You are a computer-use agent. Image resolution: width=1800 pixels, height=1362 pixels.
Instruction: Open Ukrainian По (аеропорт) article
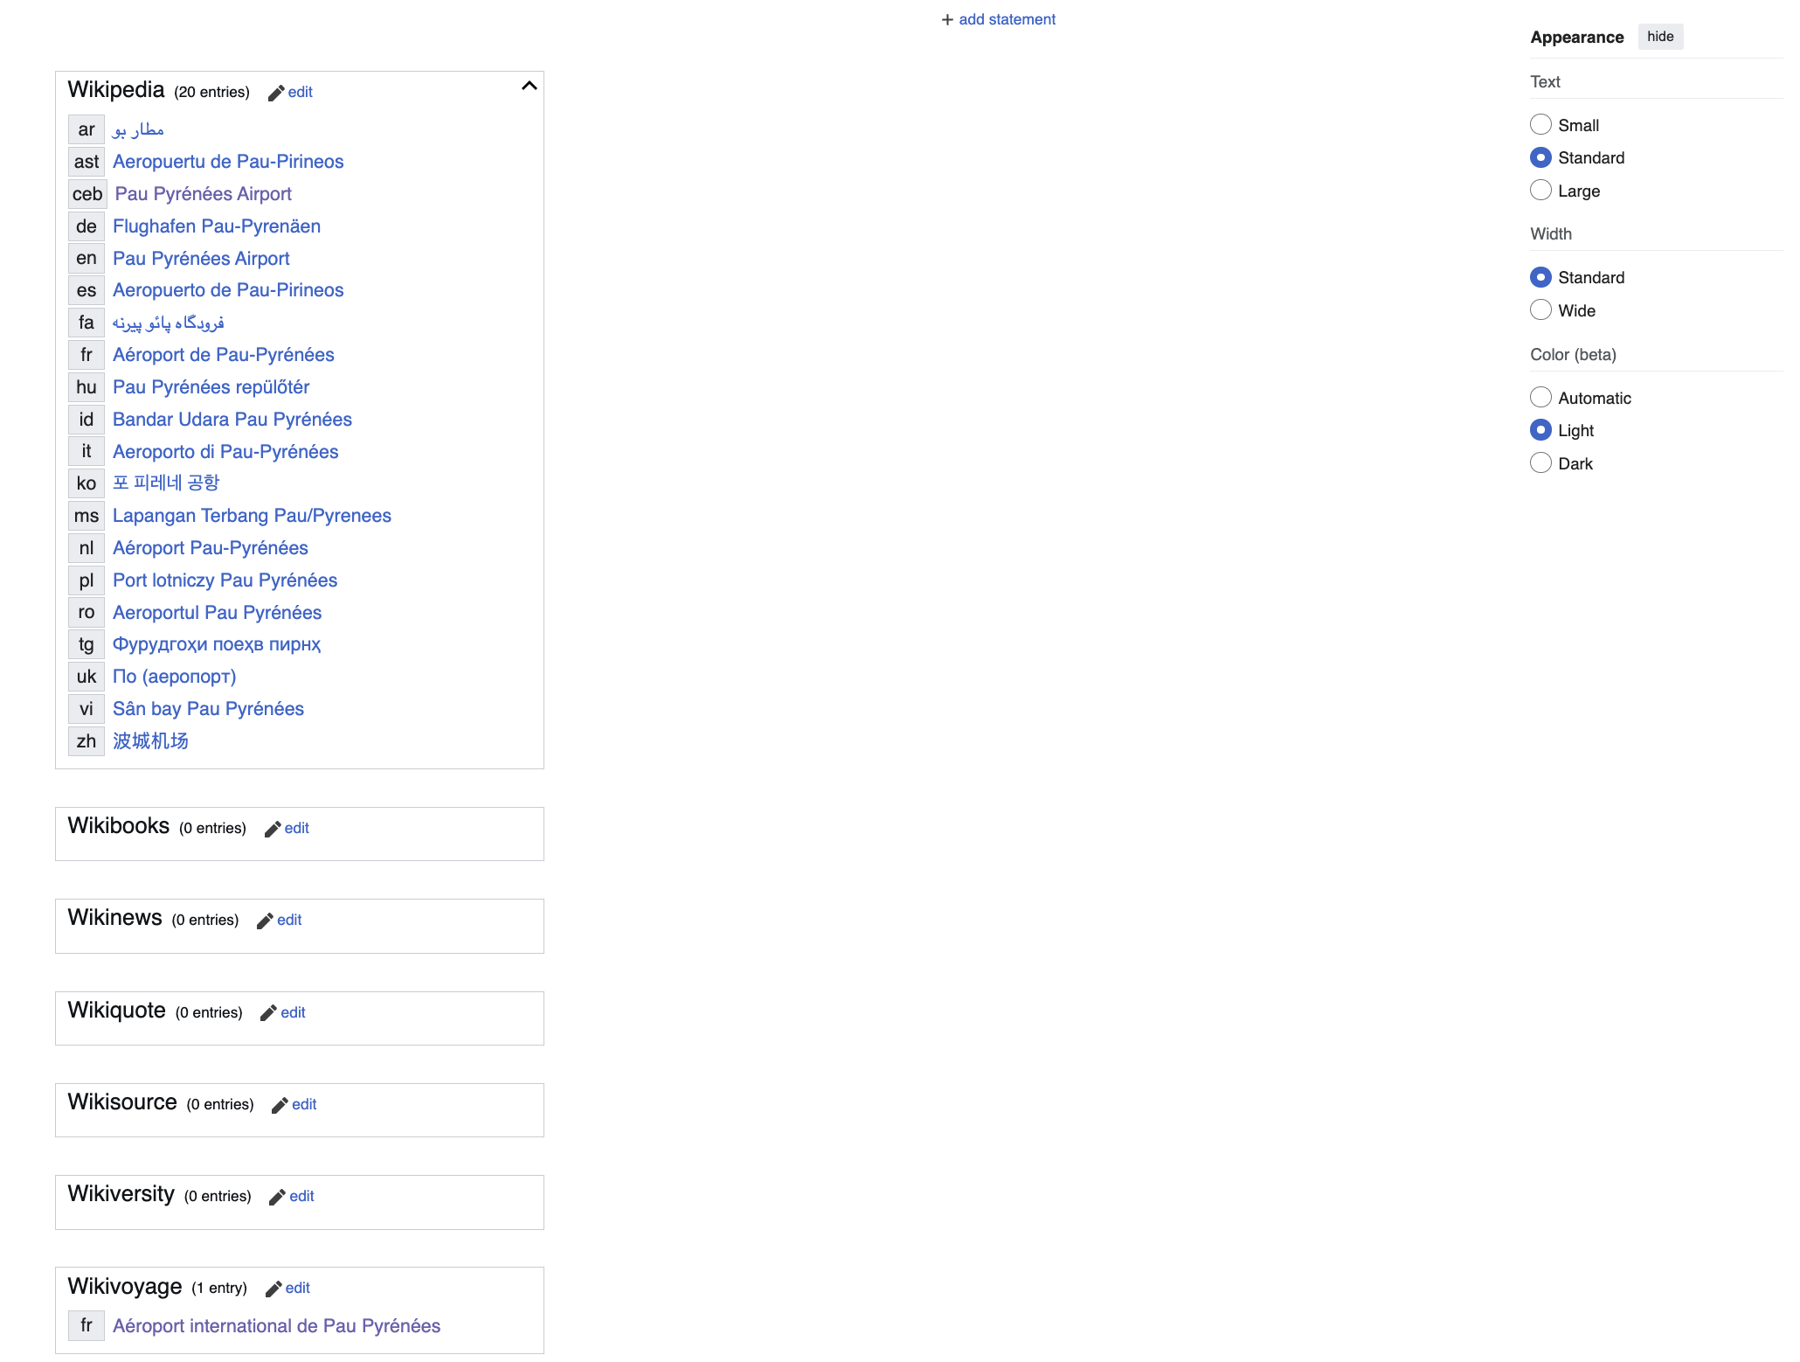coord(175,677)
